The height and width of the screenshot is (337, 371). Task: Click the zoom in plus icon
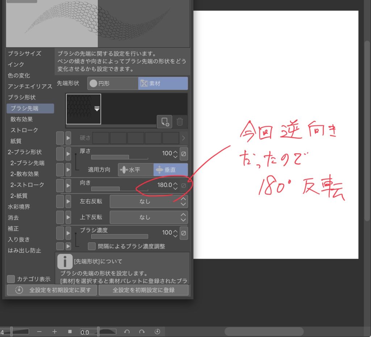coord(55,332)
